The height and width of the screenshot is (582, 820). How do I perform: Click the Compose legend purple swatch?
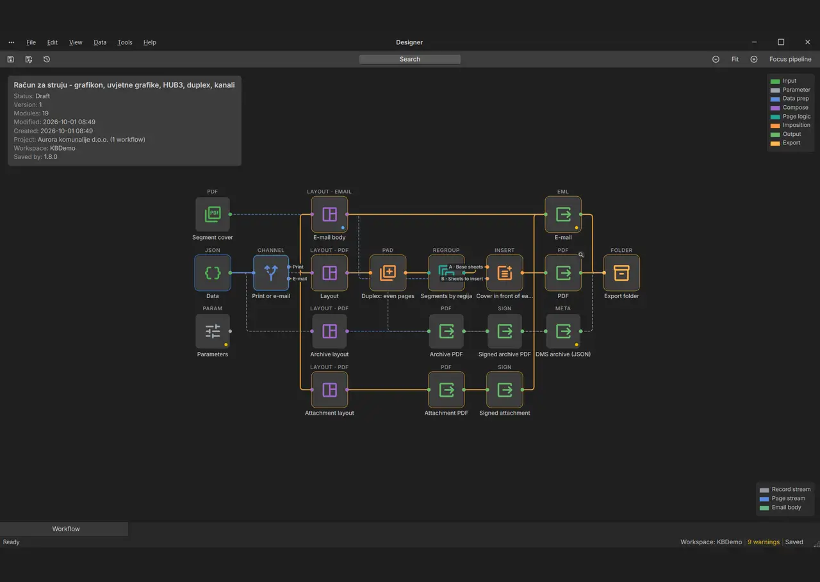pyautogui.click(x=775, y=108)
